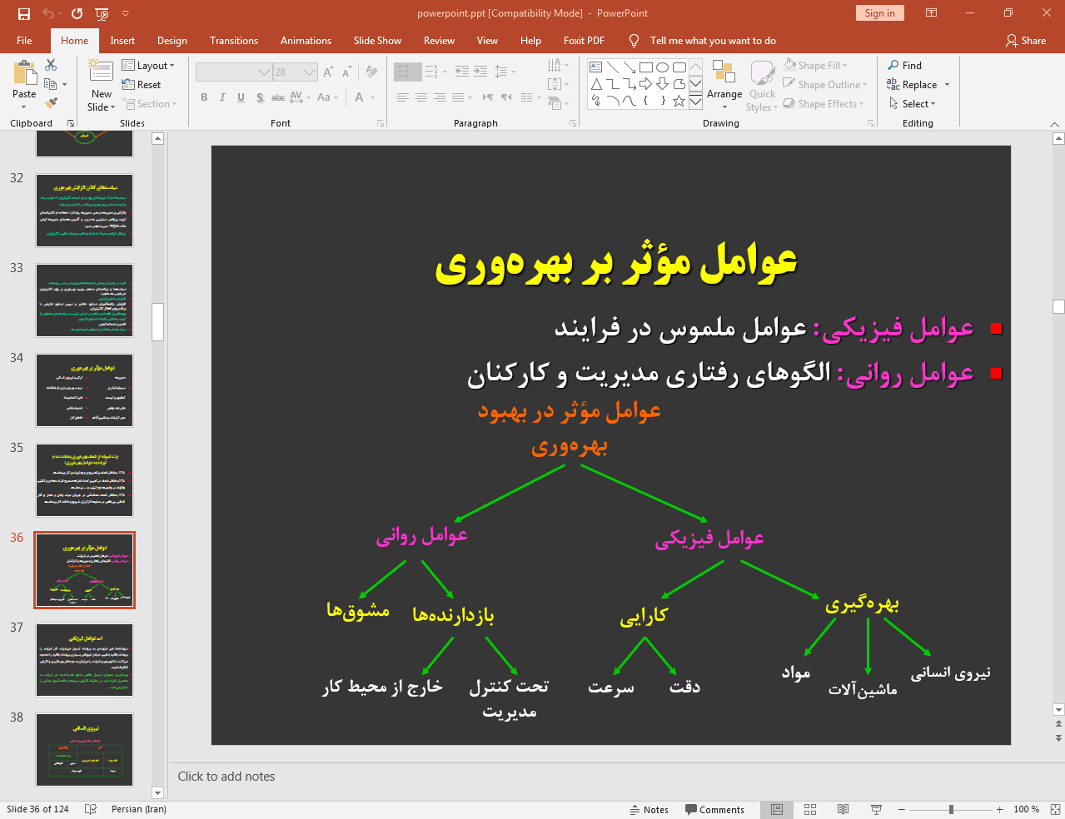Viewport: 1065px width, 819px height.
Task: Click the Redo/Repeat icon
Action: pyautogui.click(x=77, y=13)
